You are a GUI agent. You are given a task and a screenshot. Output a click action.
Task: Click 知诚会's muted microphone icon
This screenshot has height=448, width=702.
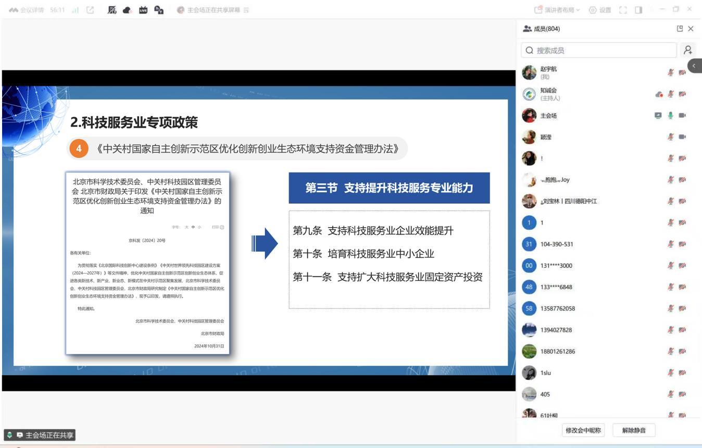tap(671, 94)
